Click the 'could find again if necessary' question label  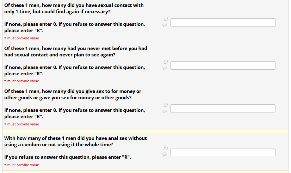(74, 9)
